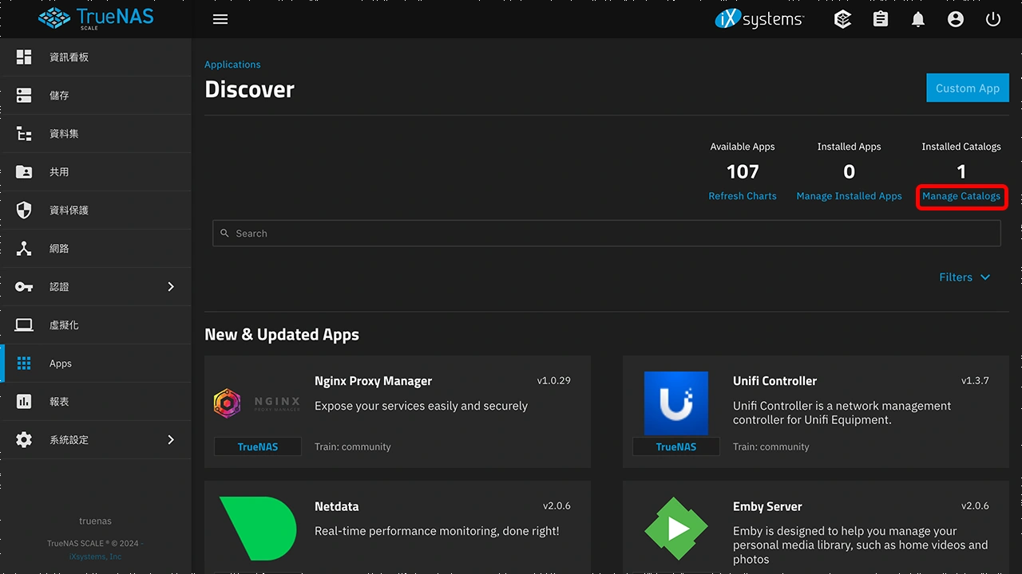The image size is (1022, 574).
Task: Click the power icon
Action: click(993, 19)
